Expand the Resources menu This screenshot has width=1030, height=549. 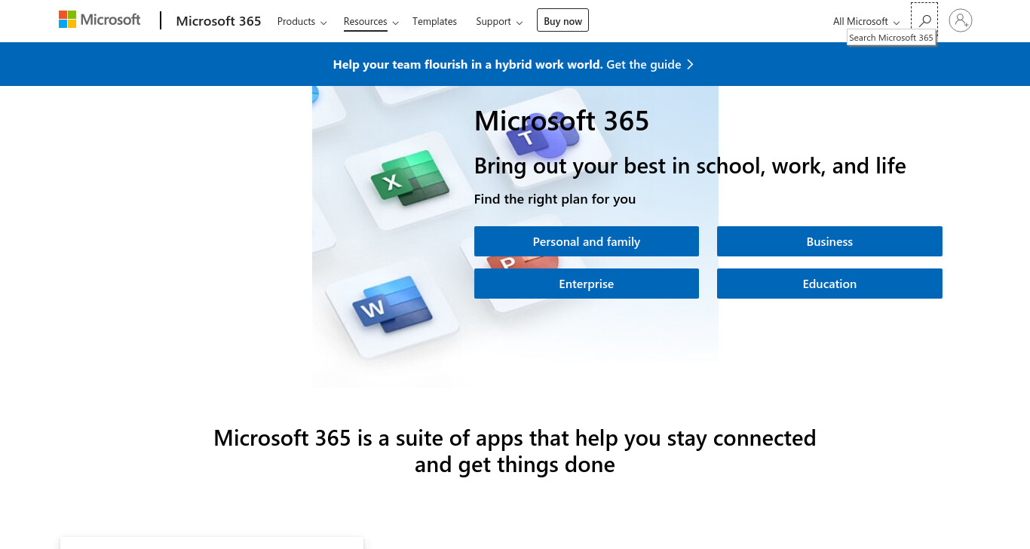[371, 21]
